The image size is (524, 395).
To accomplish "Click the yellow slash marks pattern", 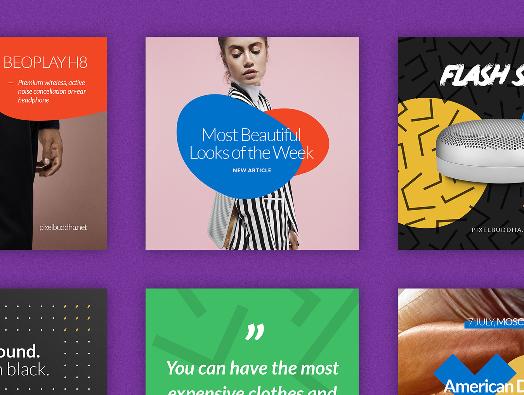I will pyautogui.click(x=77, y=318).
